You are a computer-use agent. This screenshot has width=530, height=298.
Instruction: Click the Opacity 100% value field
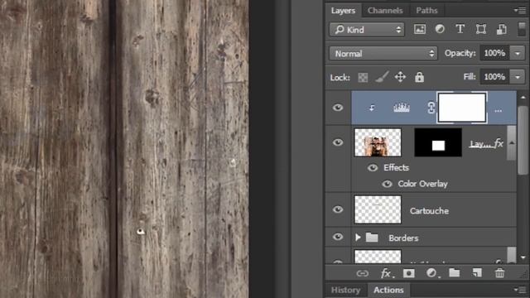point(494,53)
